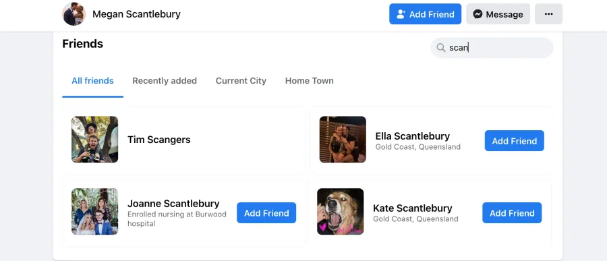Open the Kate Scantlebury name link
The image size is (607, 261).
[412, 208]
